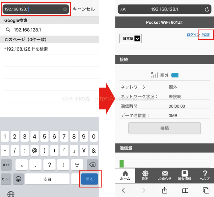Tap the question mark ? key

tap(49, 165)
